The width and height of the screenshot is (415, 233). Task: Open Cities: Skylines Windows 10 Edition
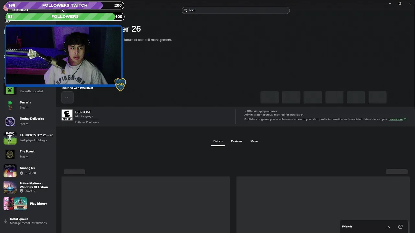click(28, 187)
